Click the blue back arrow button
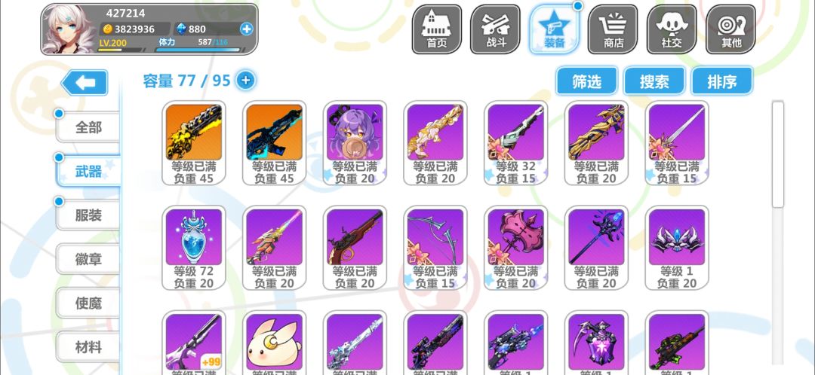Image resolution: width=815 pixels, height=375 pixels. (x=85, y=83)
